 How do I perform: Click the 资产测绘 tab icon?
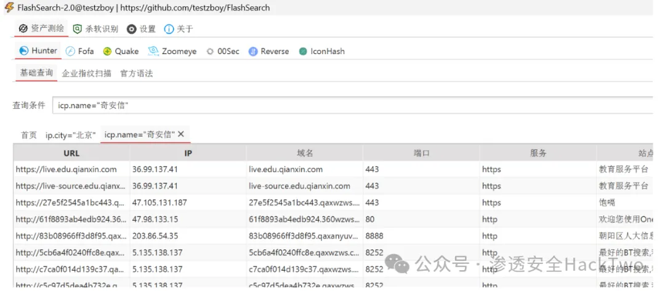[x=23, y=29]
